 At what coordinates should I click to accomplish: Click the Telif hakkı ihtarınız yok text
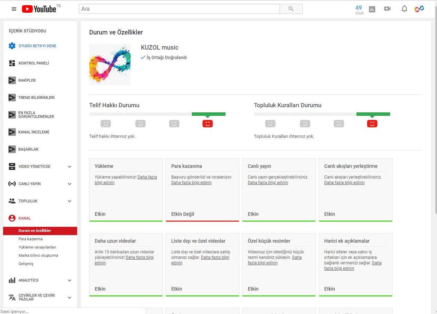coord(113,136)
